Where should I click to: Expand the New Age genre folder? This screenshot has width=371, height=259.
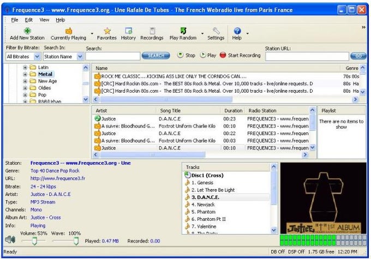(x=25, y=81)
